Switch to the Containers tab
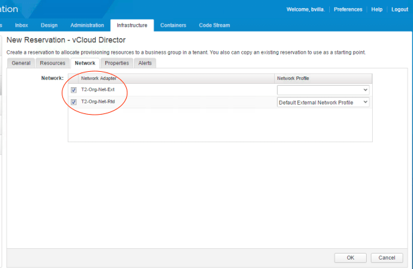 point(174,25)
